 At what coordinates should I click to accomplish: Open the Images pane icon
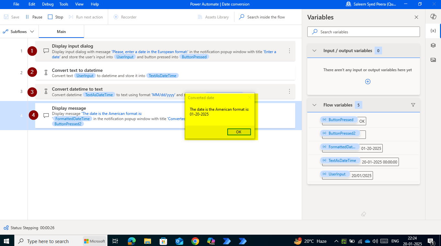coord(433,60)
